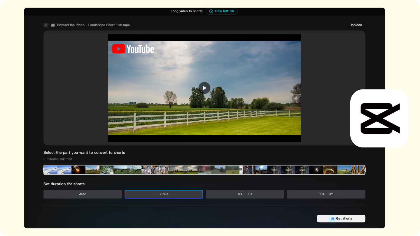
Task: Click the AI gradient orb inside Get shorts
Action: point(332,219)
